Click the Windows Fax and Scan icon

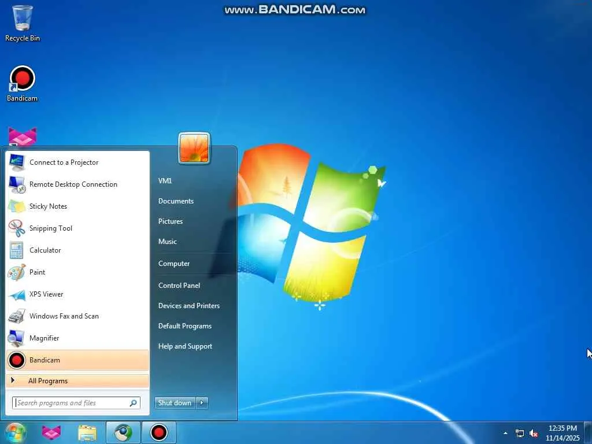pos(17,316)
